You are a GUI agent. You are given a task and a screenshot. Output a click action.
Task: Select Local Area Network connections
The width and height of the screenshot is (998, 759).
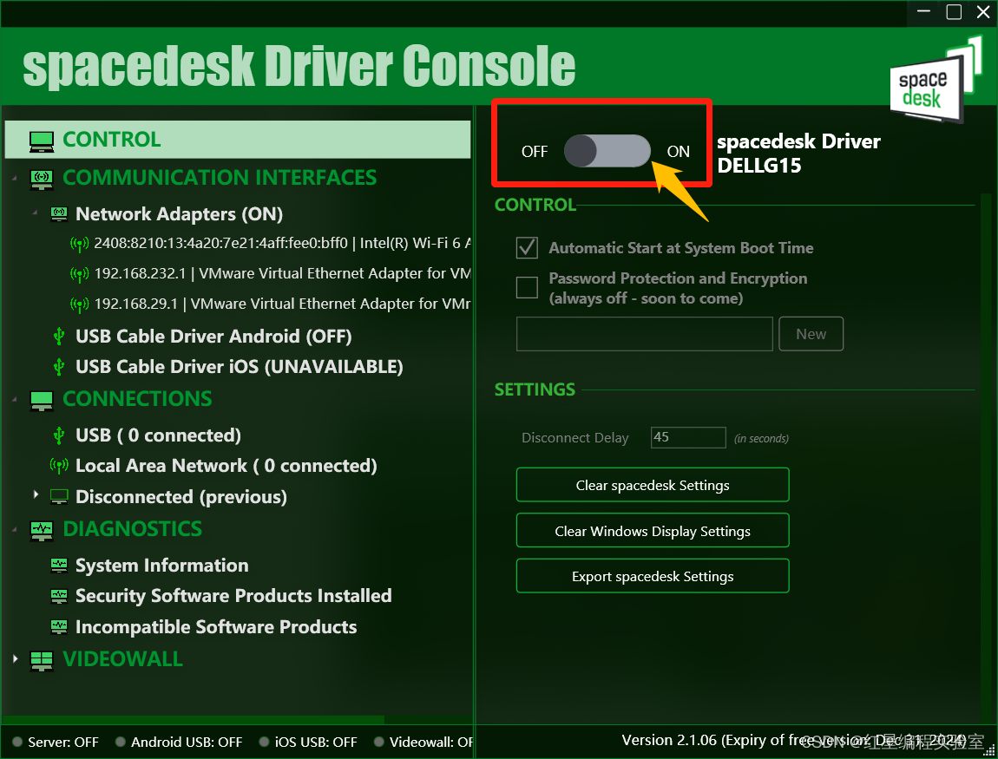226,466
